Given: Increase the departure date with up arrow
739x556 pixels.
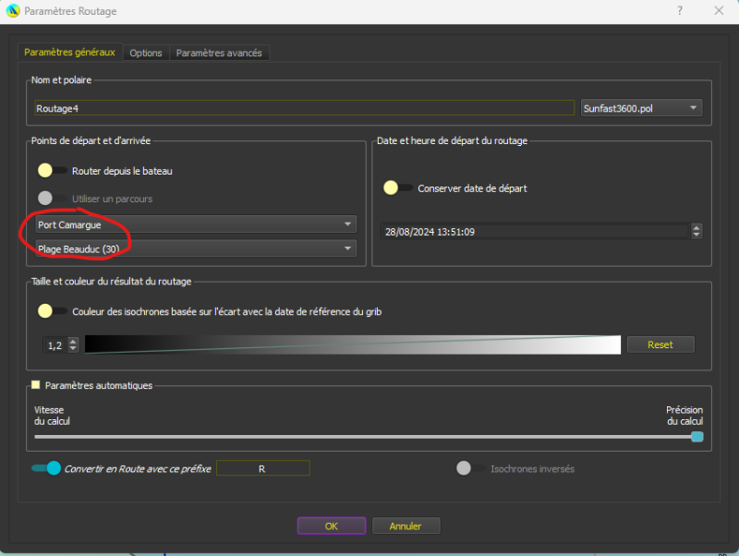Looking at the screenshot, I should tap(697, 227).
